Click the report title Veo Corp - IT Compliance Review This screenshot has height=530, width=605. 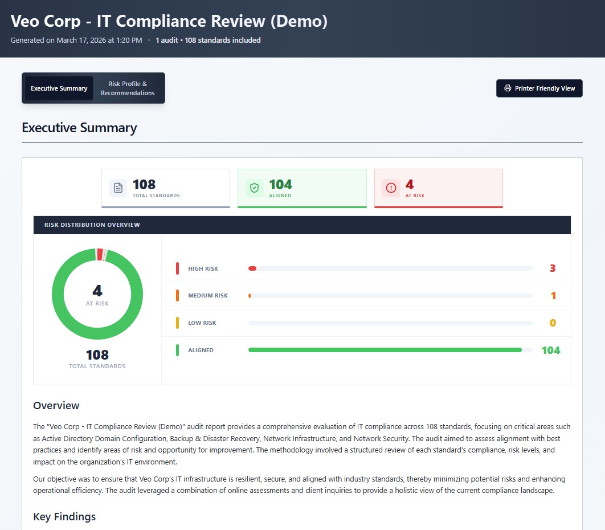169,21
